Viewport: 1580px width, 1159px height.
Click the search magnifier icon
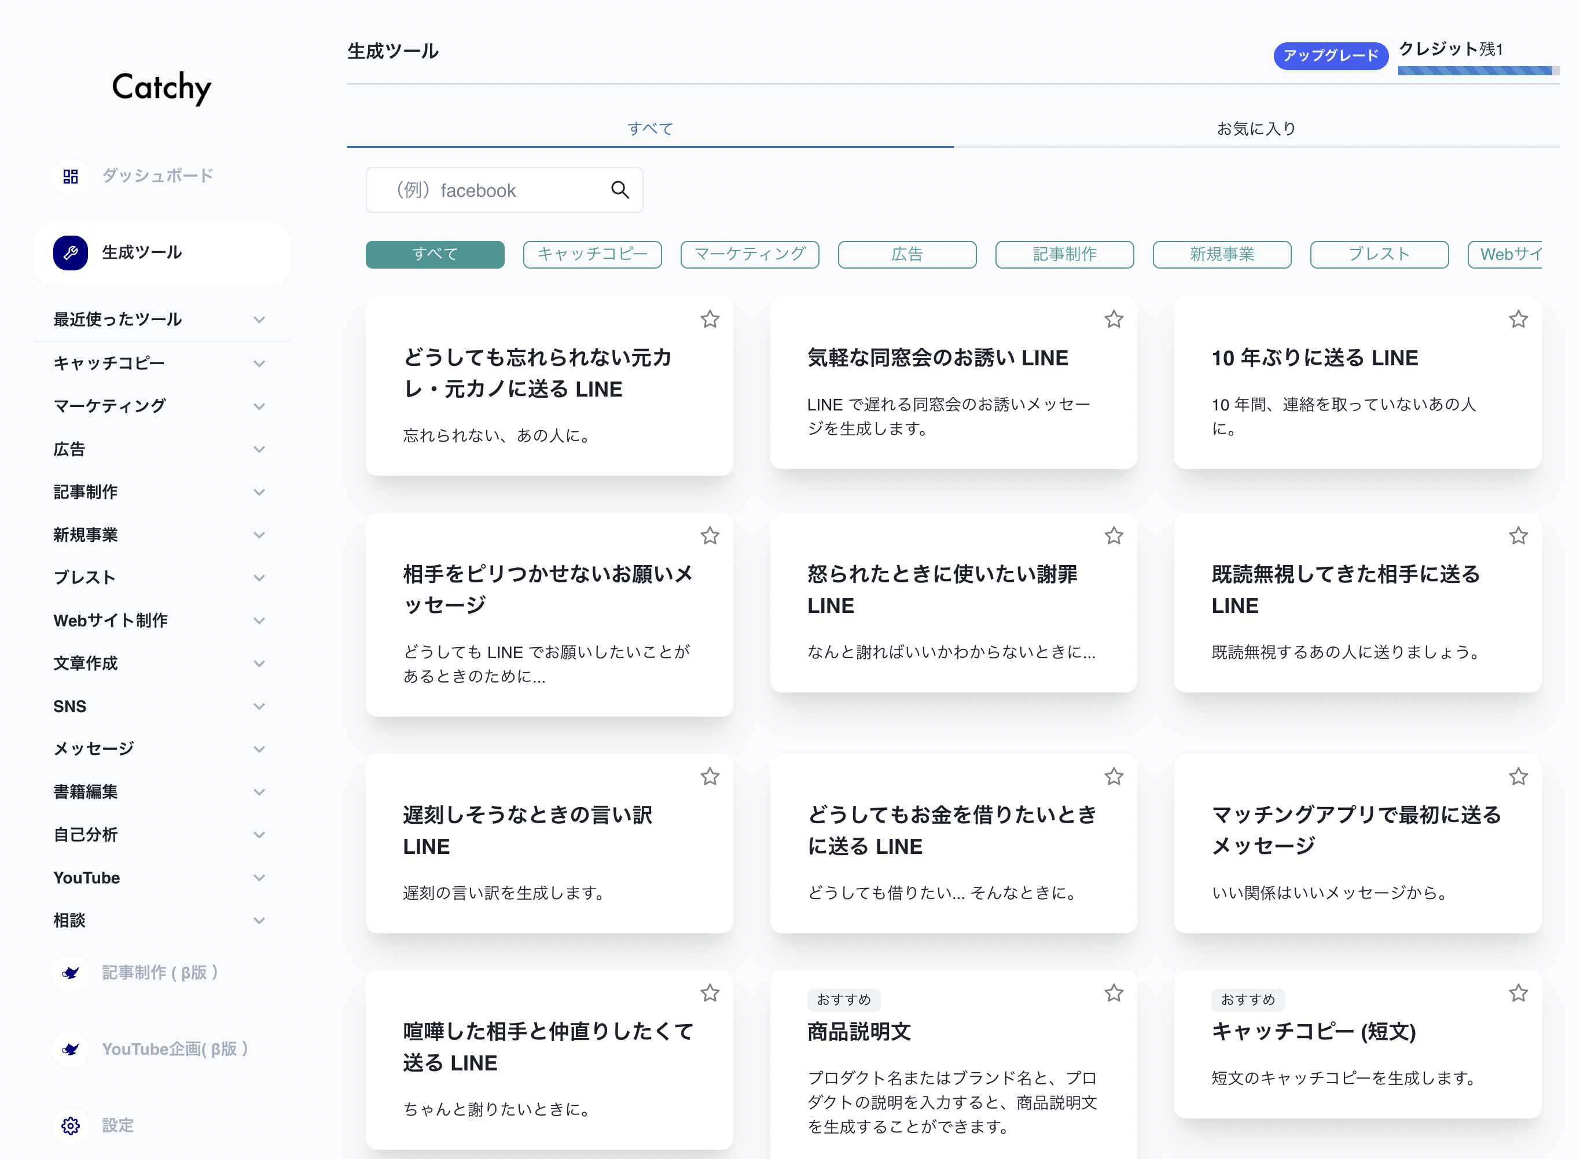[x=619, y=189]
